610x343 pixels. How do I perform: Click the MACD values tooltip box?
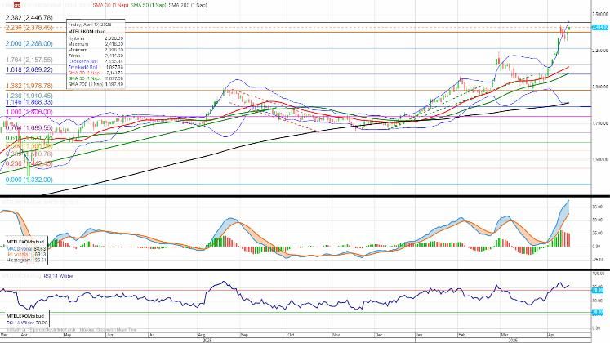point(24,253)
